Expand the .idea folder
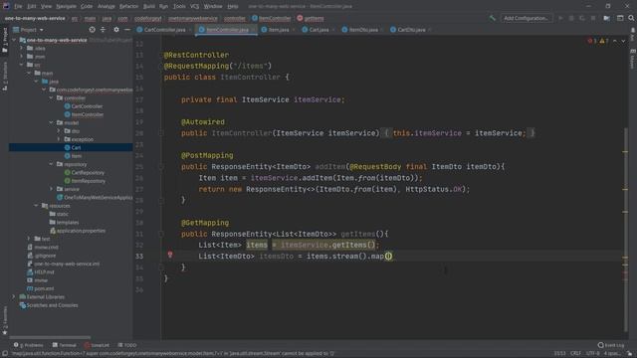The width and height of the screenshot is (637, 358). click(22, 49)
